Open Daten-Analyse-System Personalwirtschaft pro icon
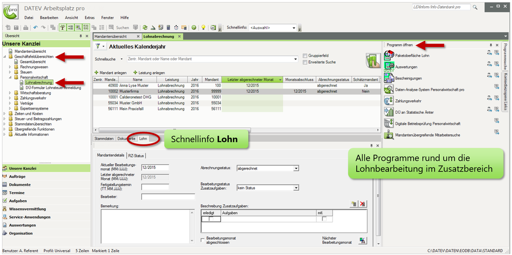This screenshot has width=512, height=255. click(389, 89)
